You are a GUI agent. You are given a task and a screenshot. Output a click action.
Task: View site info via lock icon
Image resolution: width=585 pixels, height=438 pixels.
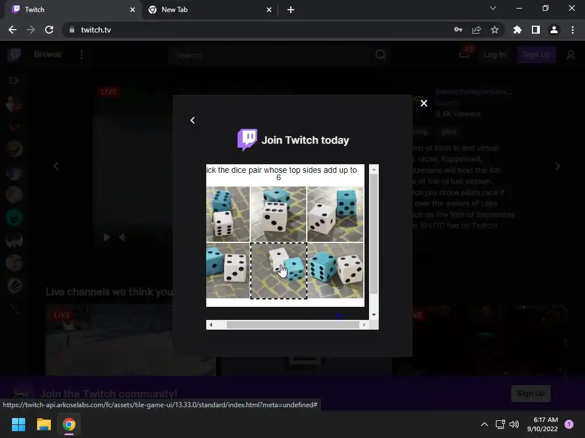pos(72,30)
